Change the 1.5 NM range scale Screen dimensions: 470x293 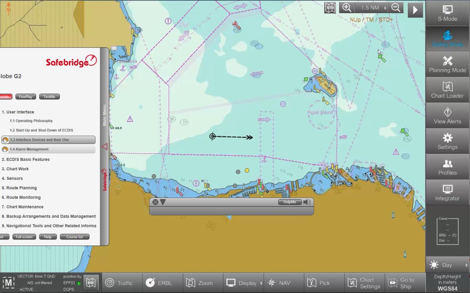point(371,8)
